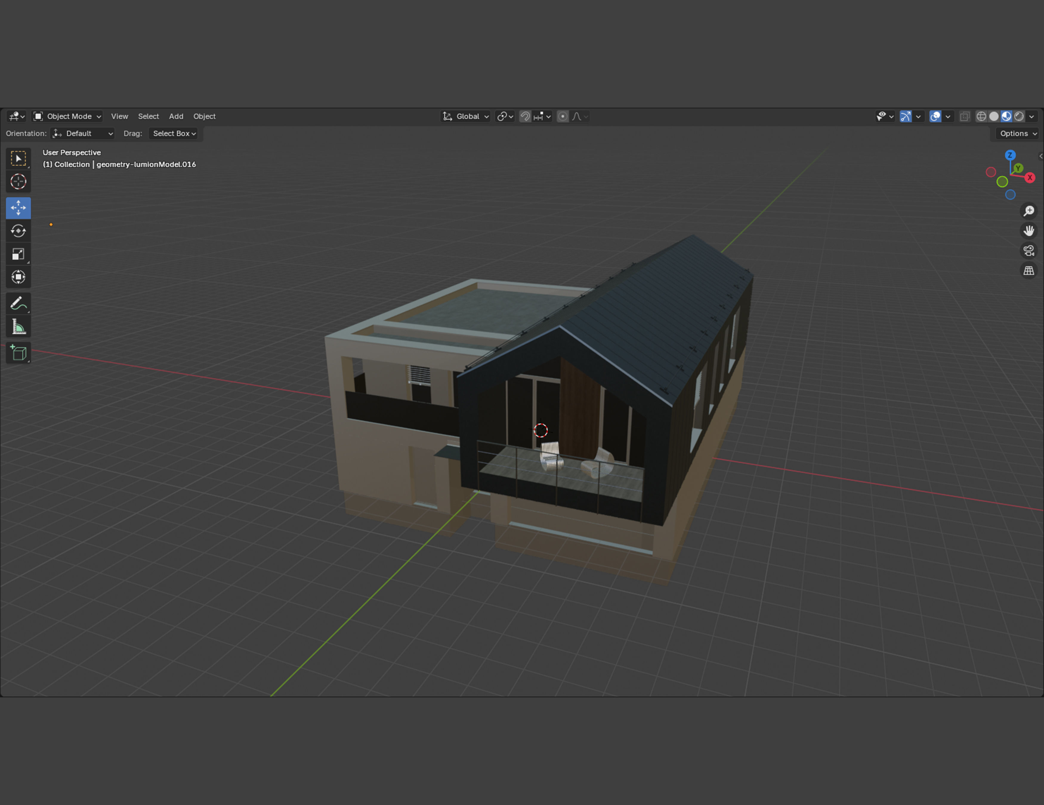Open the Object Mode dropdown

click(x=67, y=117)
